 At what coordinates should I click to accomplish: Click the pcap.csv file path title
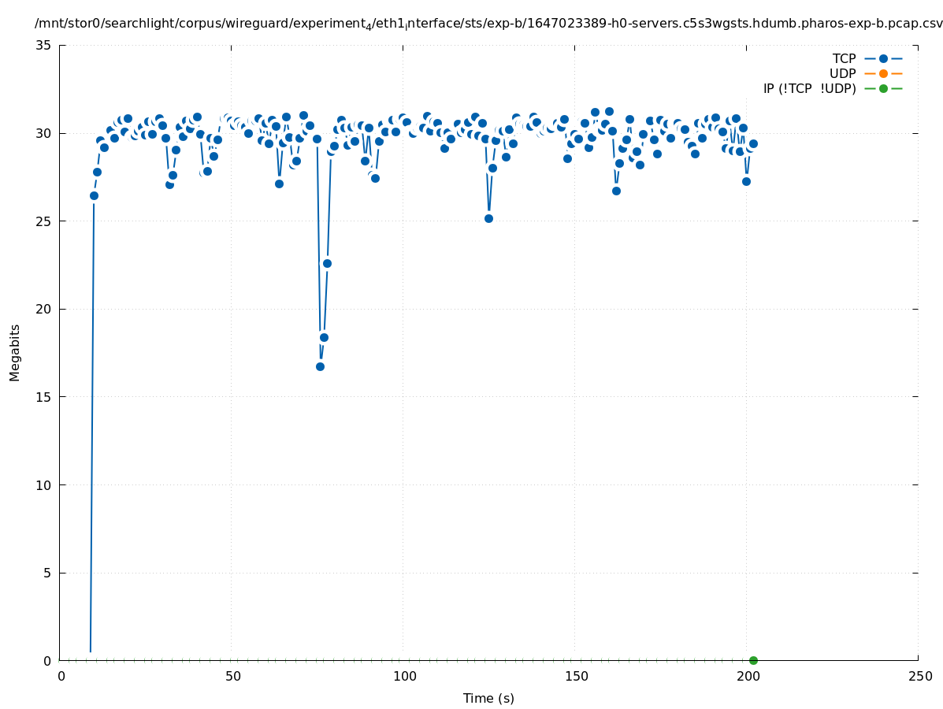[488, 24]
